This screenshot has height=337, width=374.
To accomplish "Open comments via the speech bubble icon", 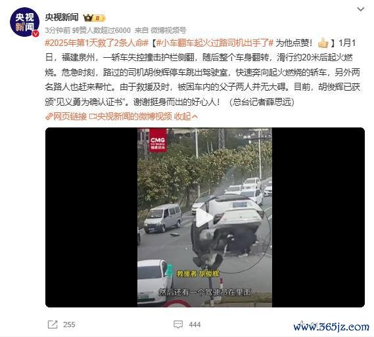I will pyautogui.click(x=178, y=325).
